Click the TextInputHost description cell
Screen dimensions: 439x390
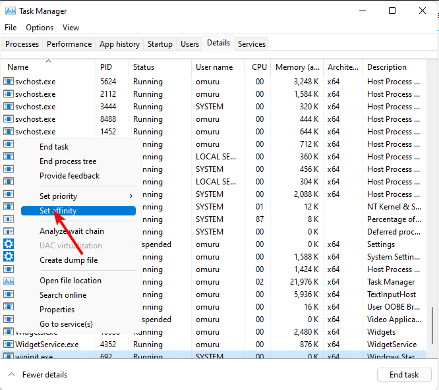coord(391,294)
